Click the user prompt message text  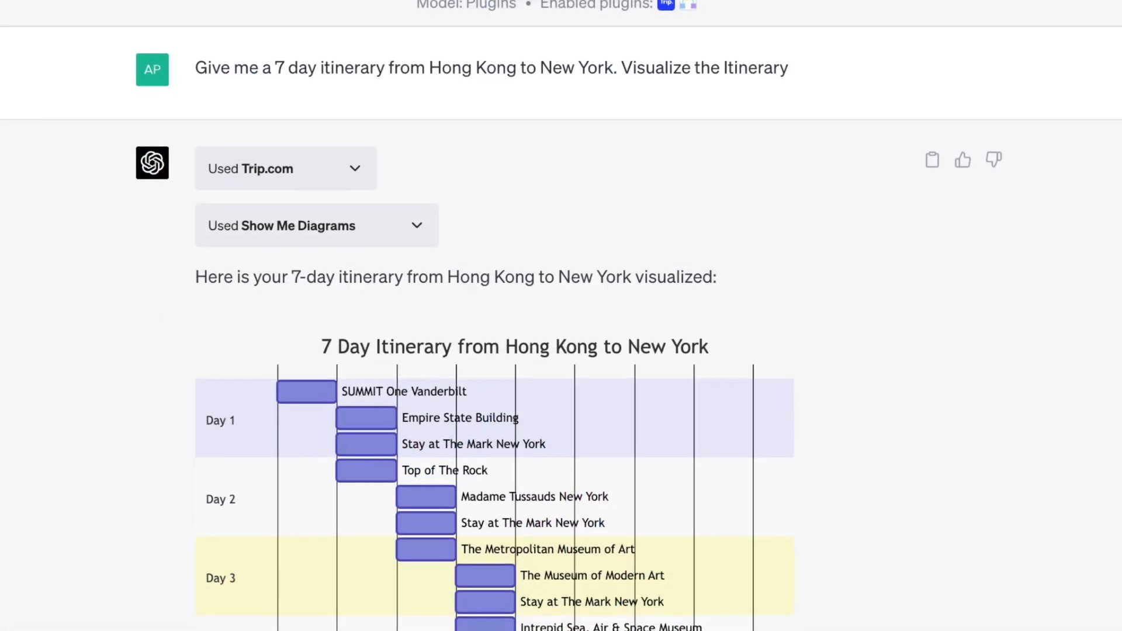tap(491, 68)
